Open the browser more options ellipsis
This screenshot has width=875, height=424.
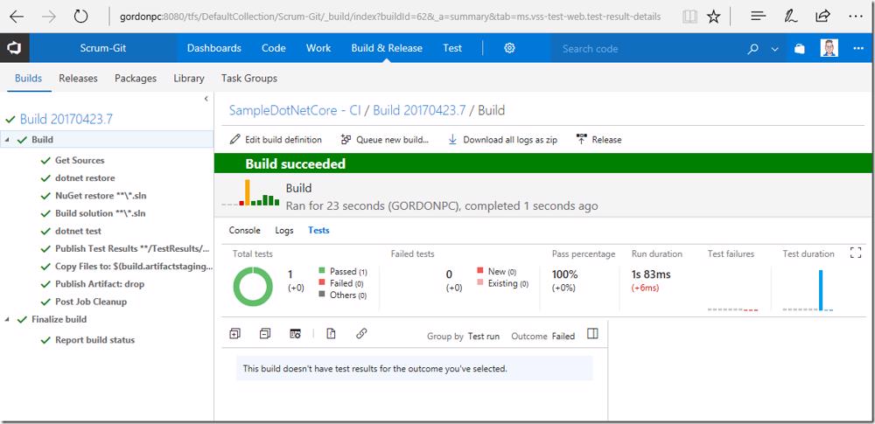point(855,17)
